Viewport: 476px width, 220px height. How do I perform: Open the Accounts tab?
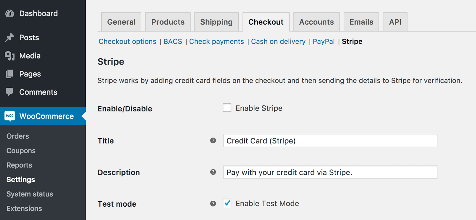316,22
